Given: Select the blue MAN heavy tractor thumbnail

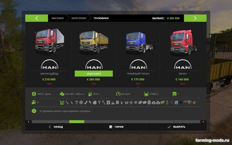Looking at the screenshot, I should (139, 43).
